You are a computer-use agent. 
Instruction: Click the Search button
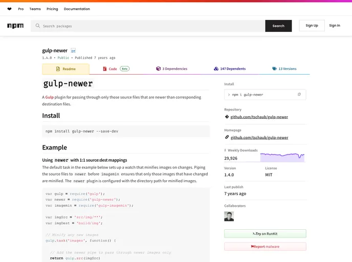(278, 26)
